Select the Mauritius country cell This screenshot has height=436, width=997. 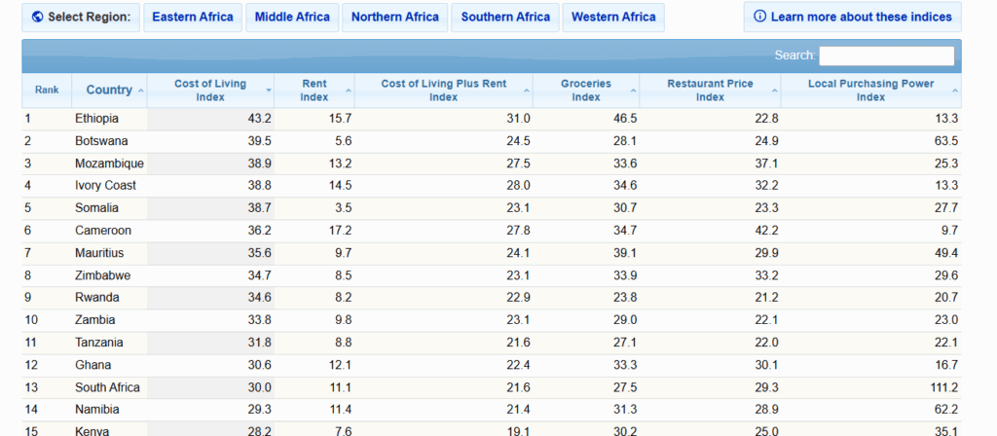point(101,253)
